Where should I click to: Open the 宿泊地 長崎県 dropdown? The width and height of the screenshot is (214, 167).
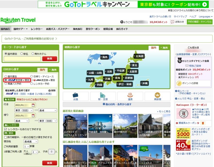coord(31,141)
